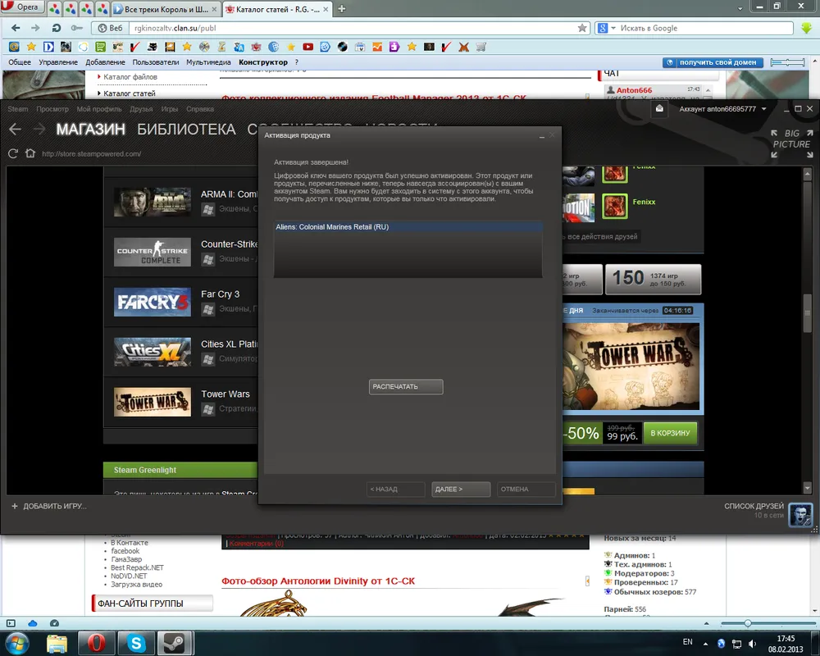Screen dimensions: 820x656
Task: Click the Steam browser reload icon
Action: tap(13, 154)
